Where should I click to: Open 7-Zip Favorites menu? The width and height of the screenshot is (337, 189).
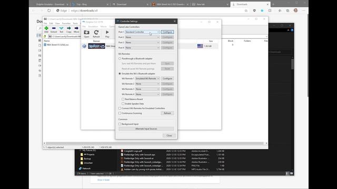[66, 23]
